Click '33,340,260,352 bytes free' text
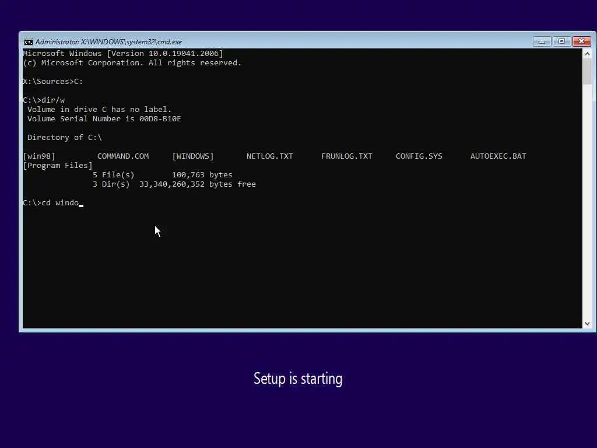Viewport: 597px width, 448px height. tap(197, 184)
